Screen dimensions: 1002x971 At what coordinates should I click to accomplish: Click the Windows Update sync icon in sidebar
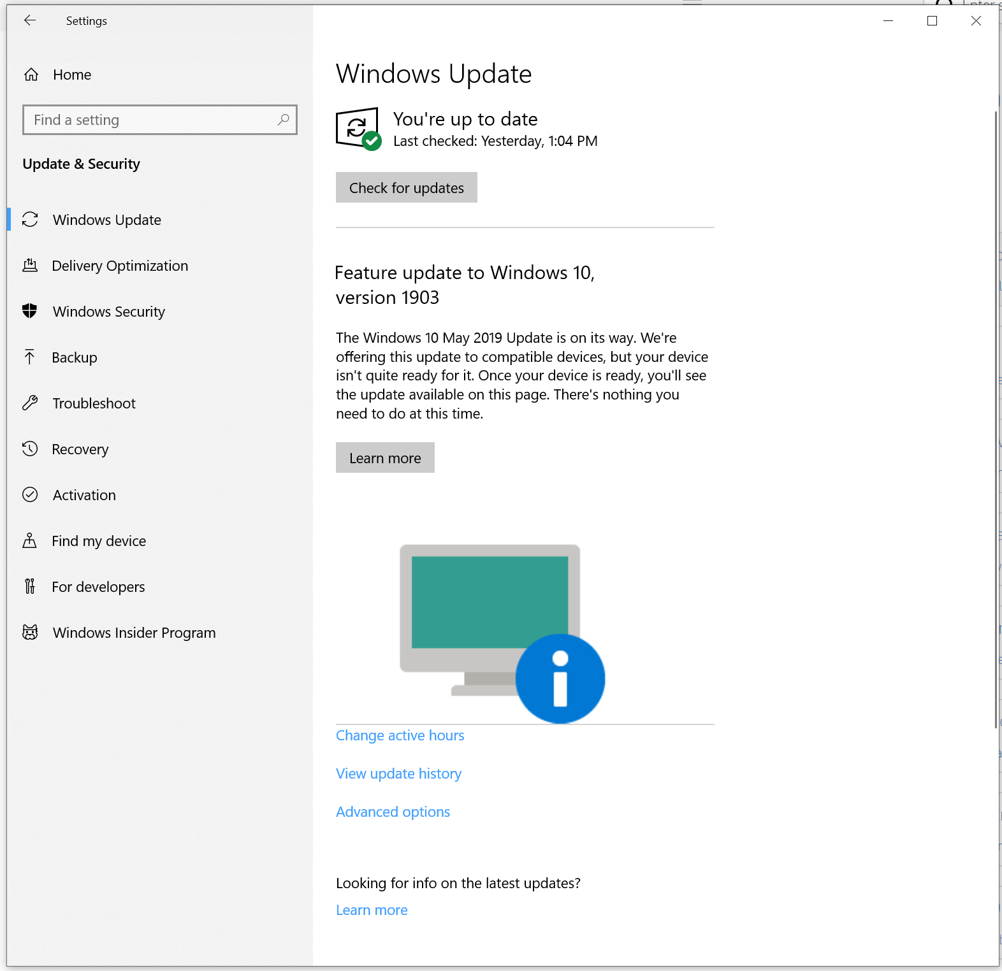click(x=30, y=220)
